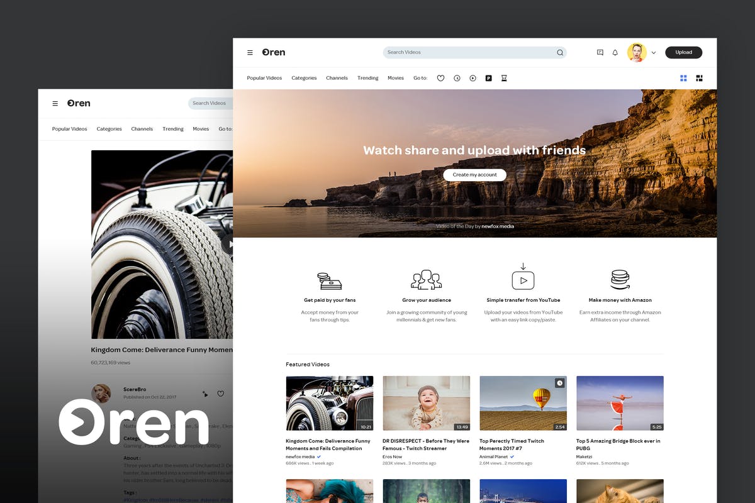Open Trending in the front navigation
The width and height of the screenshot is (755, 503).
tap(367, 78)
